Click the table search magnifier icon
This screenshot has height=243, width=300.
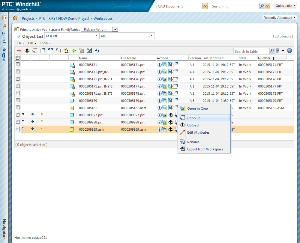[272, 51]
